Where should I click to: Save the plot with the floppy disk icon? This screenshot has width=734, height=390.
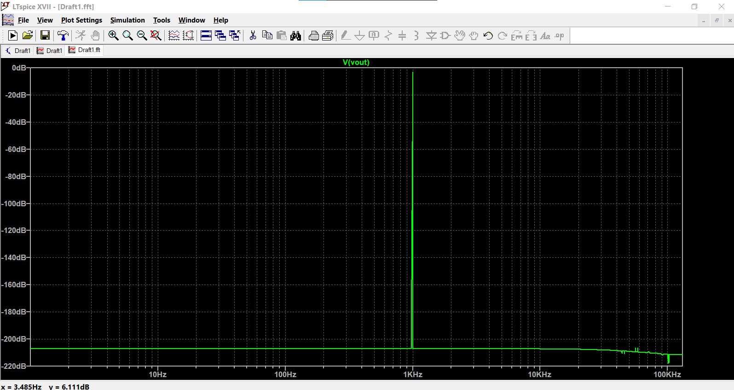coord(45,35)
